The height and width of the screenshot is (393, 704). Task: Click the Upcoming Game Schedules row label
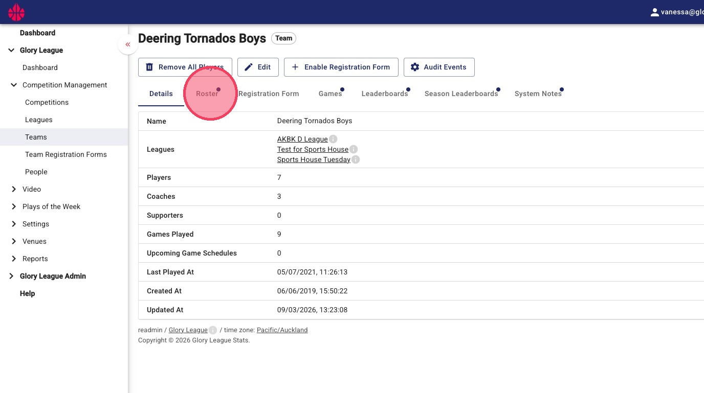[x=192, y=253]
